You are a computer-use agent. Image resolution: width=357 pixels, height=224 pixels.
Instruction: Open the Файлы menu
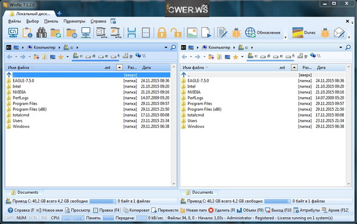tap(14, 21)
